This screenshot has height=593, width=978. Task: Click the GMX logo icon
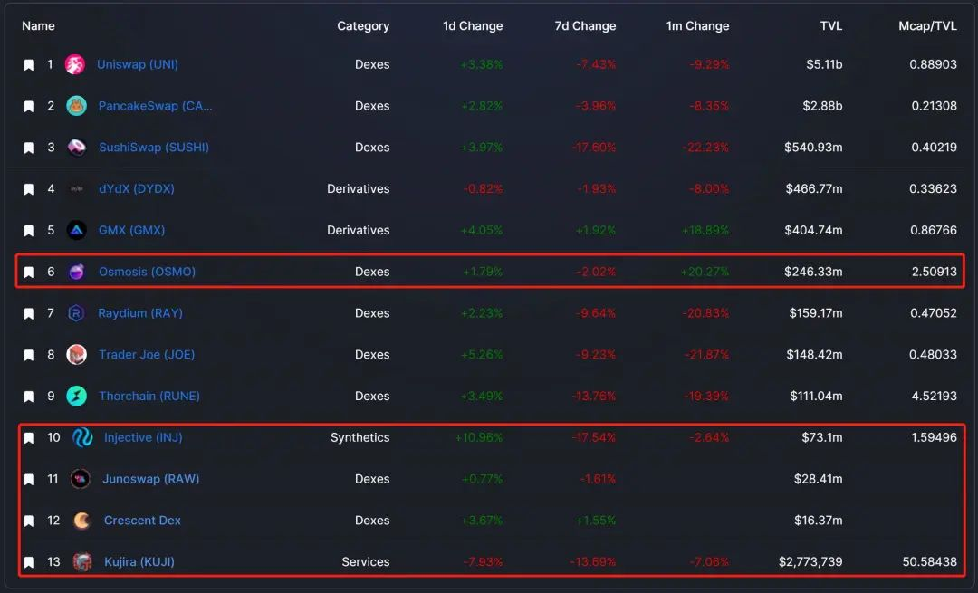[77, 230]
